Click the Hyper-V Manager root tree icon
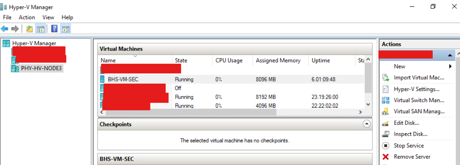This screenshot has width=460, height=165. (6, 43)
